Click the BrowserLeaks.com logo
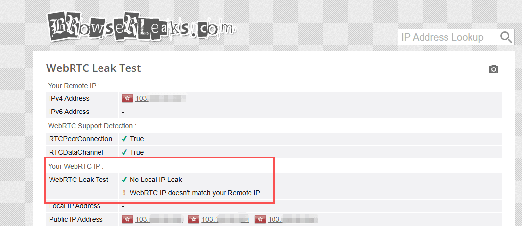 [141, 27]
